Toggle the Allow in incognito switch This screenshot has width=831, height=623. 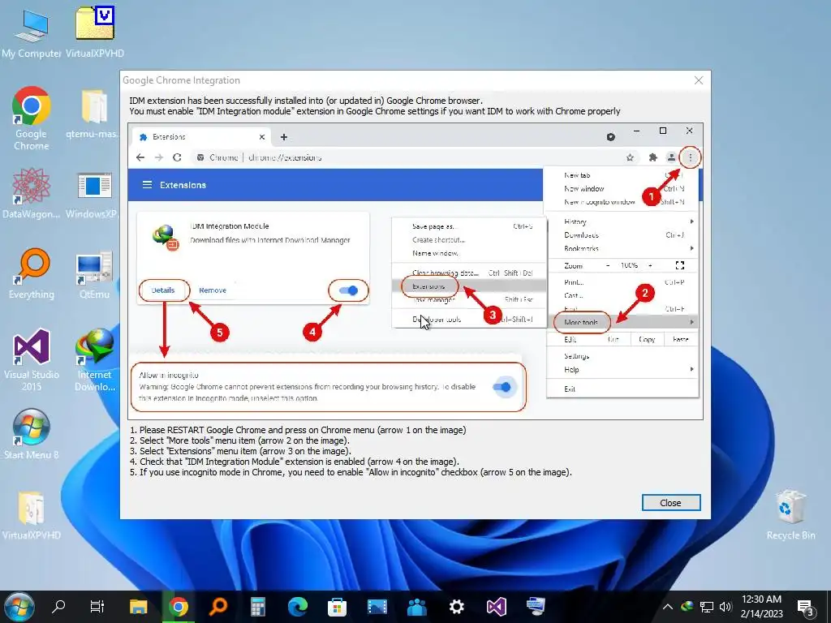[502, 387]
